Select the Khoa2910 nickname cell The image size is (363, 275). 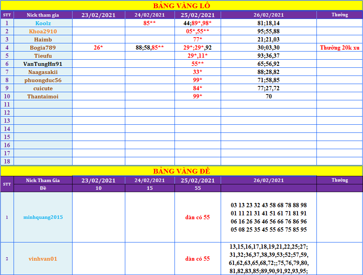tap(43, 31)
